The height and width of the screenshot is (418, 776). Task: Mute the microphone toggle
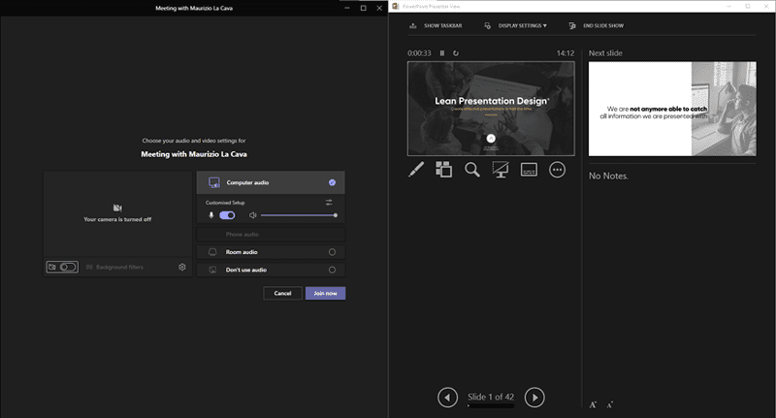(x=227, y=215)
